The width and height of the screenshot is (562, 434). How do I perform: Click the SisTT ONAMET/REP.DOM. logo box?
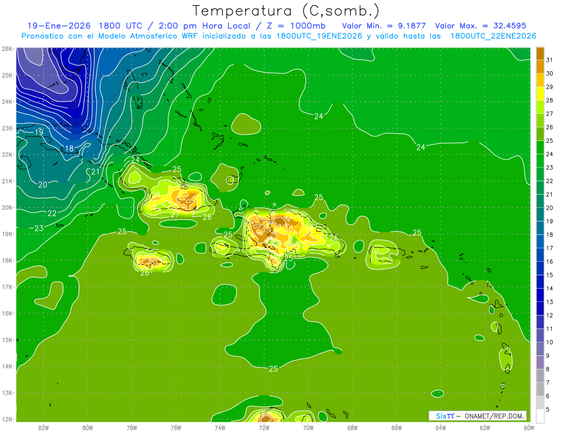[478, 416]
